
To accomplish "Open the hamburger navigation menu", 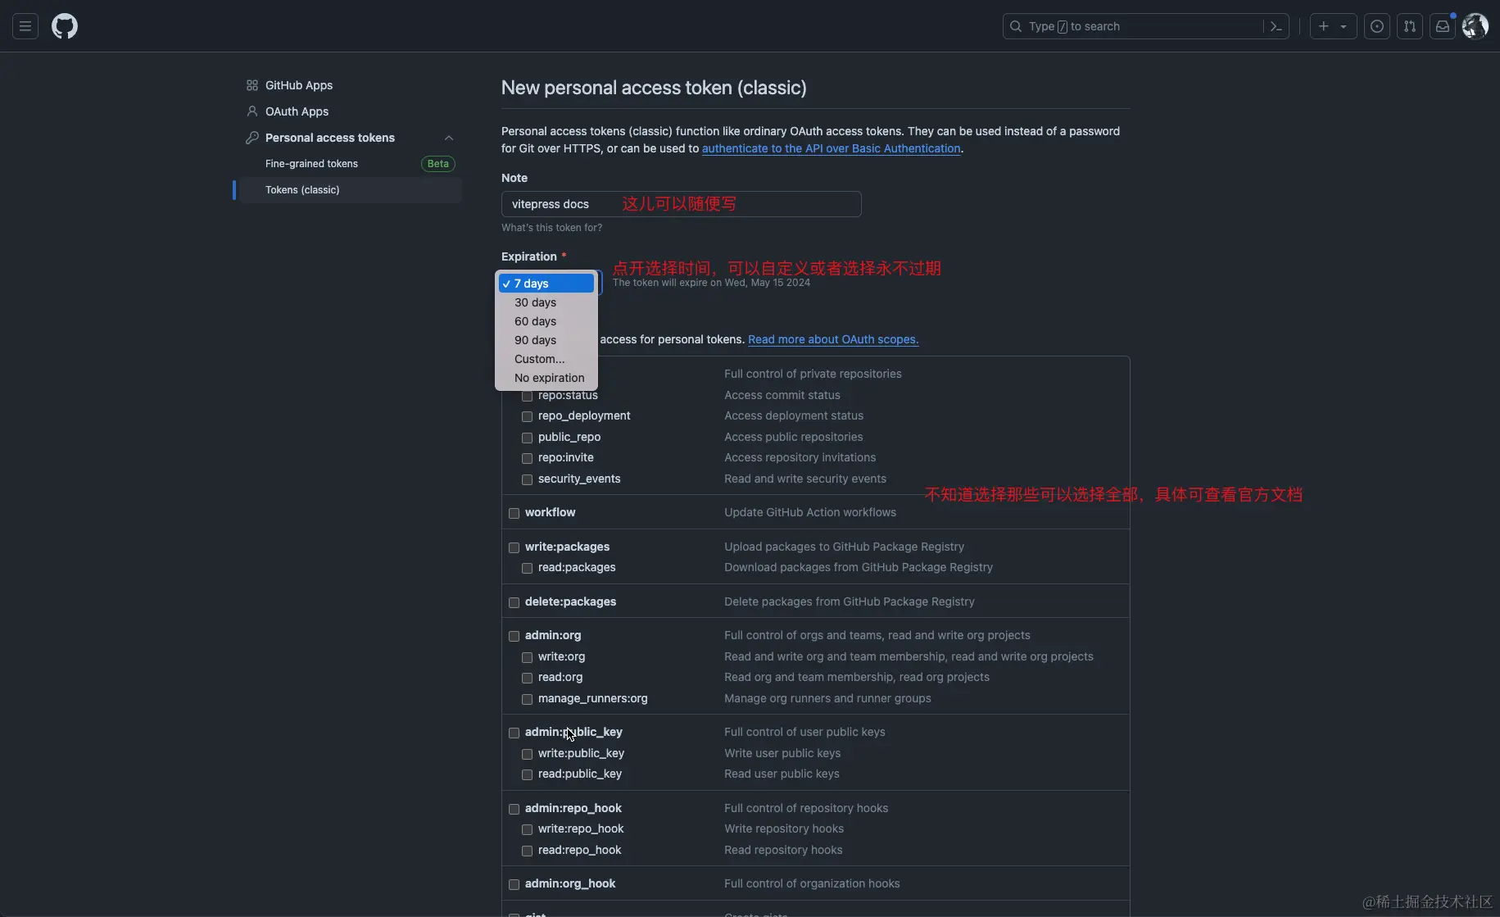I will [25, 26].
